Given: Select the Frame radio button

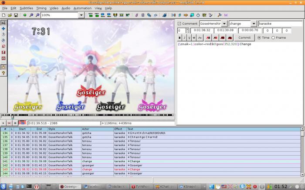Looking at the screenshot, I should tap(273, 38).
